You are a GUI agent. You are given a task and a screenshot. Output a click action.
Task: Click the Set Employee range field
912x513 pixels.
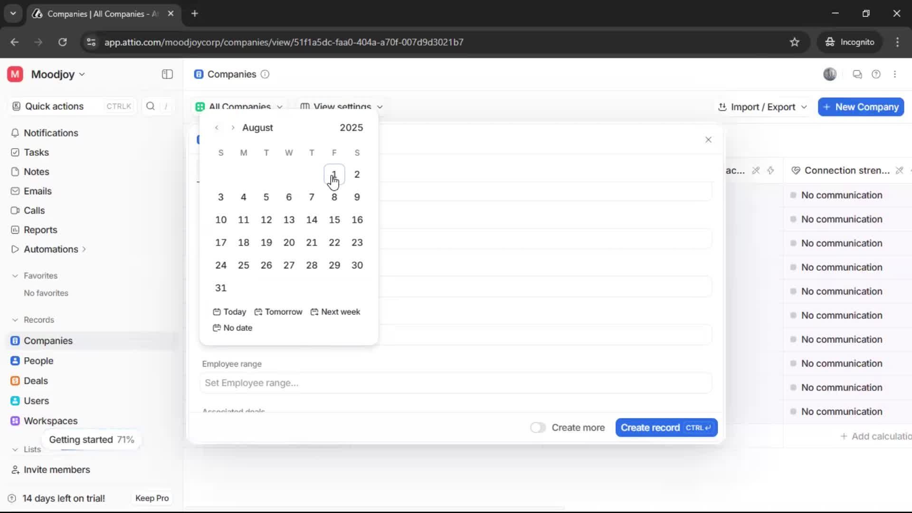456,383
